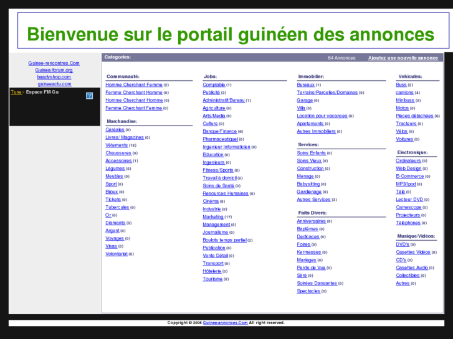453x339 pixels.
Task: Select the Meubles category
Action: click(x=114, y=176)
